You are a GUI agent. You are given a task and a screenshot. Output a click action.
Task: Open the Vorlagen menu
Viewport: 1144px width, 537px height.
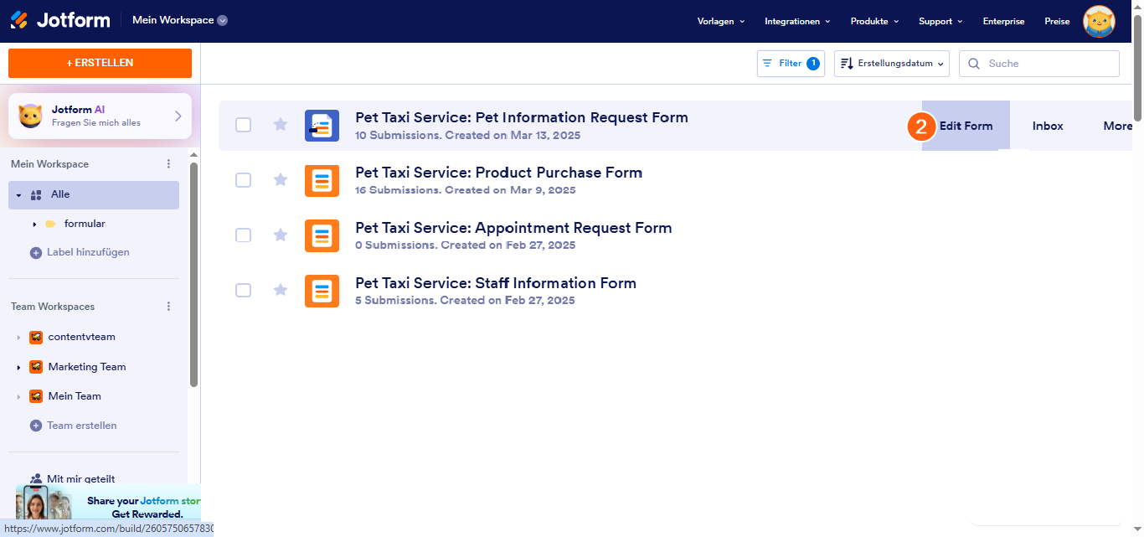720,22
